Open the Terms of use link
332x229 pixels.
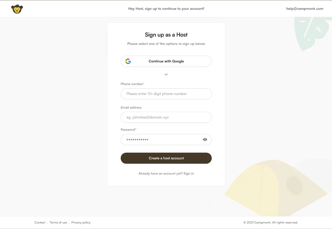coord(58,223)
